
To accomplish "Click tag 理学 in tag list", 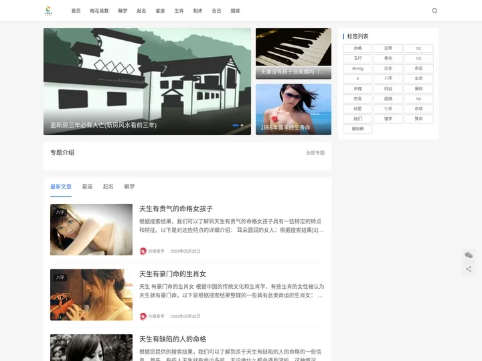I will coord(388,119).
